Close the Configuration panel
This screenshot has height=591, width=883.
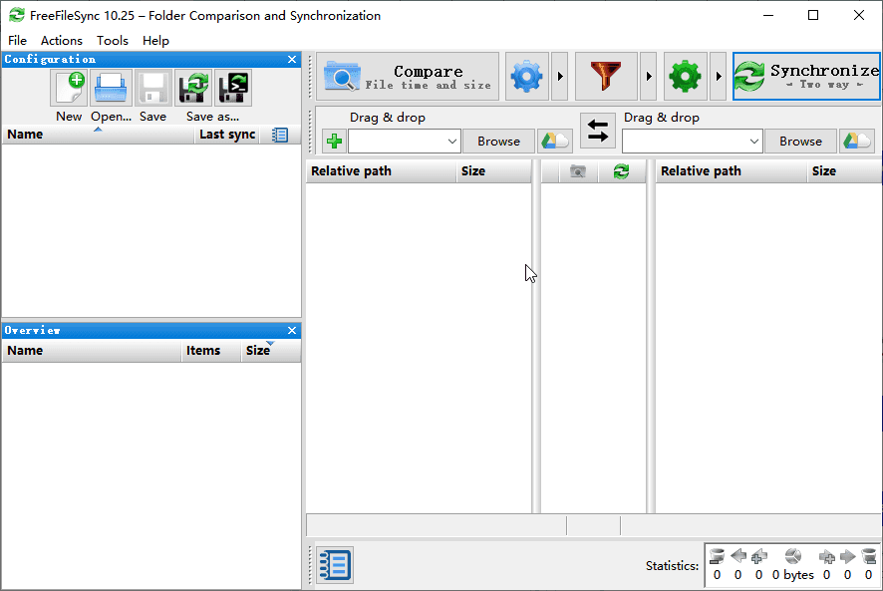point(292,59)
